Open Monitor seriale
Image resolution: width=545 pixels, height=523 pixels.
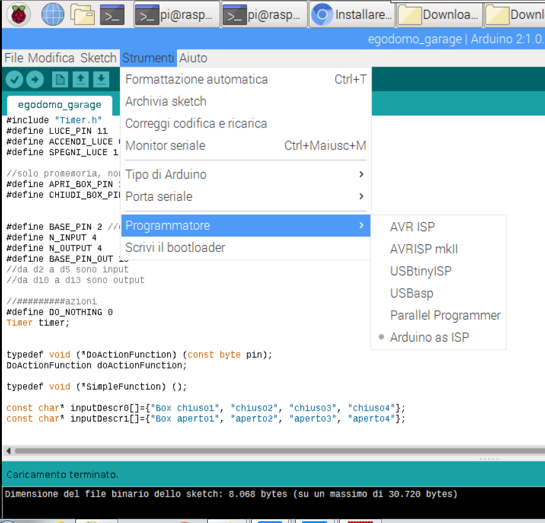[246, 146]
